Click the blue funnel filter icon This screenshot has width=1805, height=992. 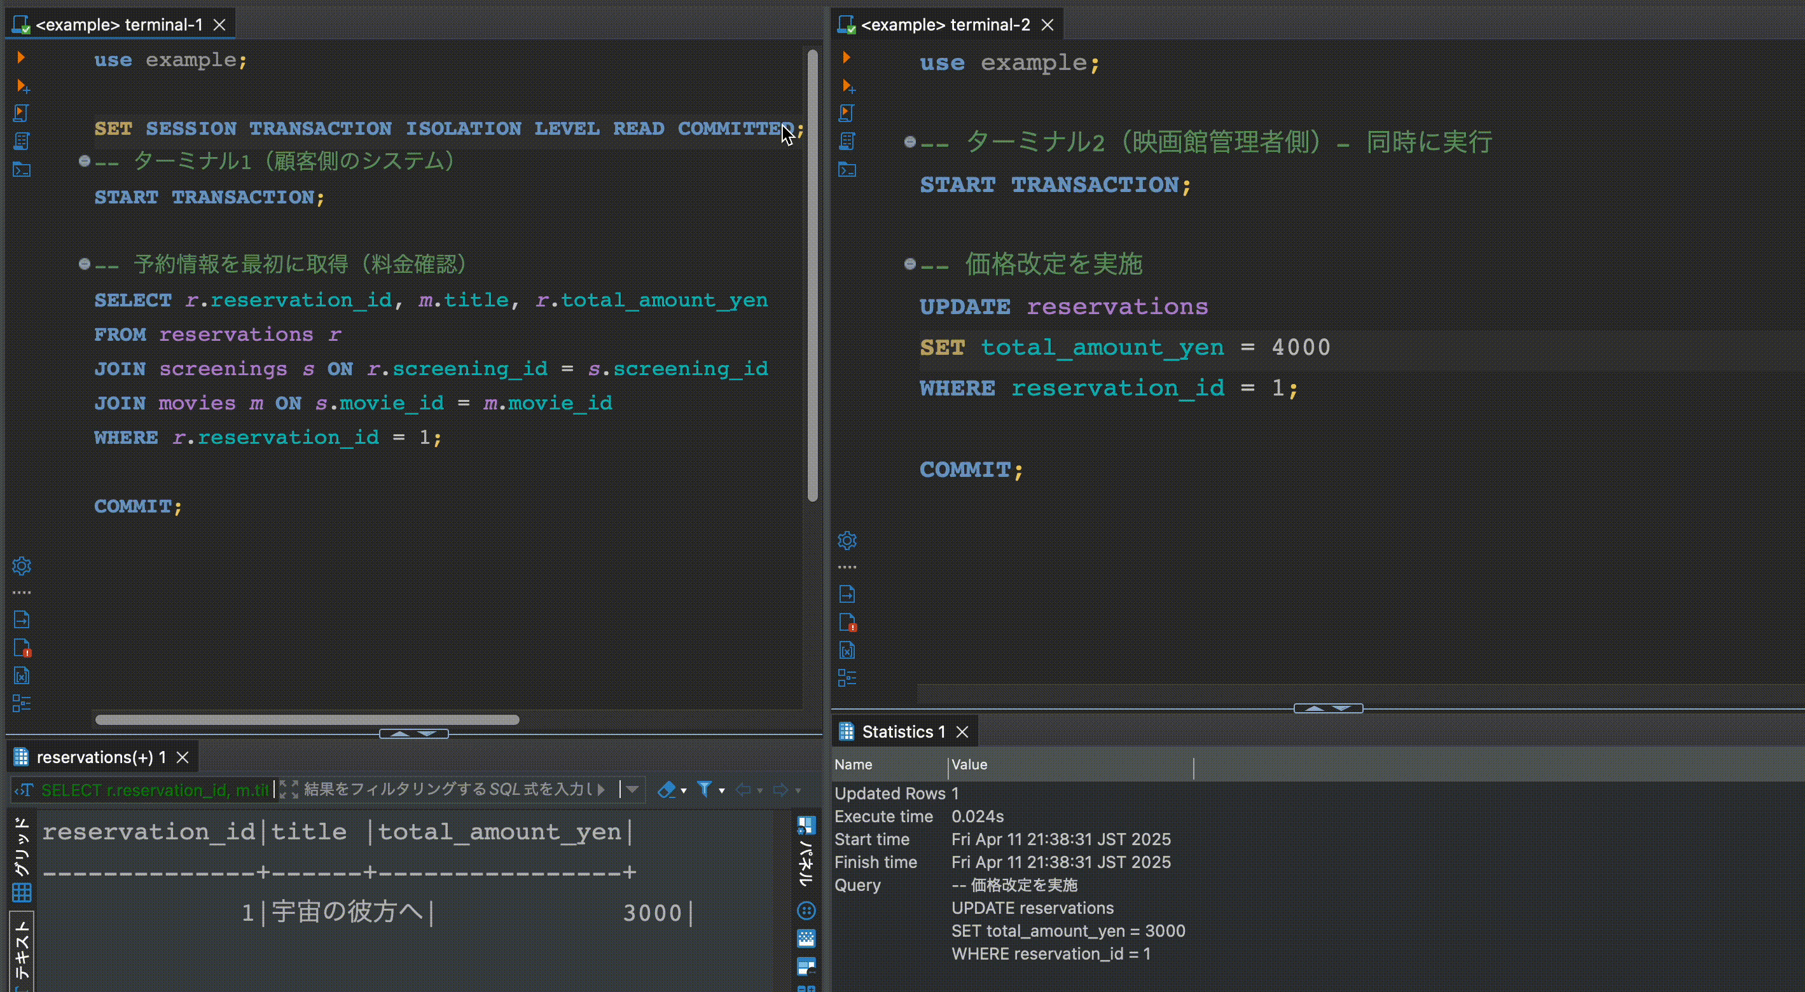point(704,790)
